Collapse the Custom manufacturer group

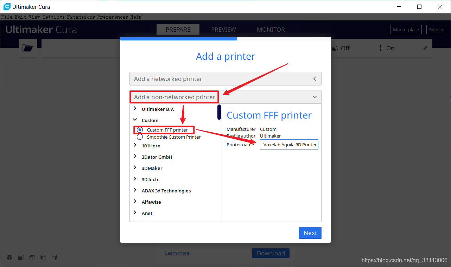(135, 120)
